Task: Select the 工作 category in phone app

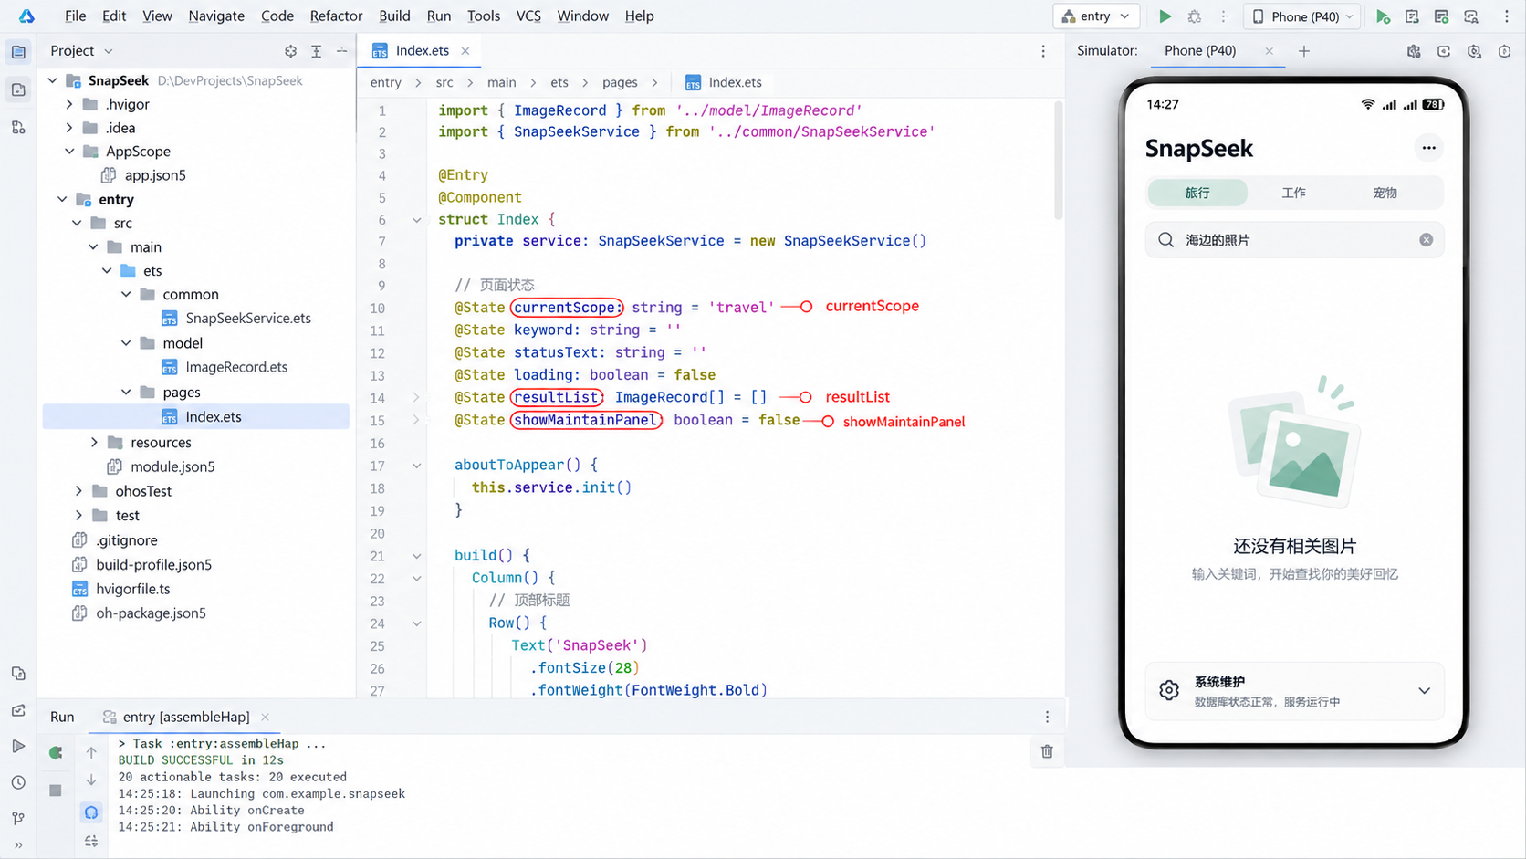Action: click(x=1293, y=193)
